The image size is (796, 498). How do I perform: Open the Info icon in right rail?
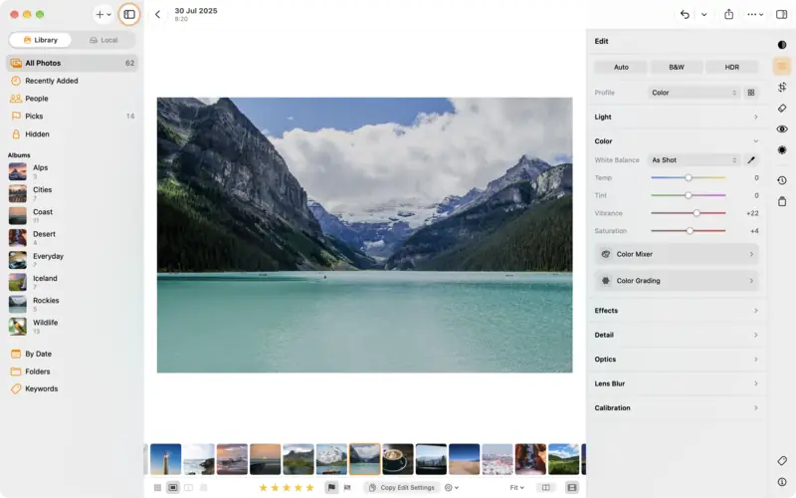point(782,482)
